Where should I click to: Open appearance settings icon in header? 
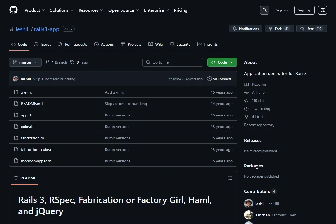click(323, 10)
